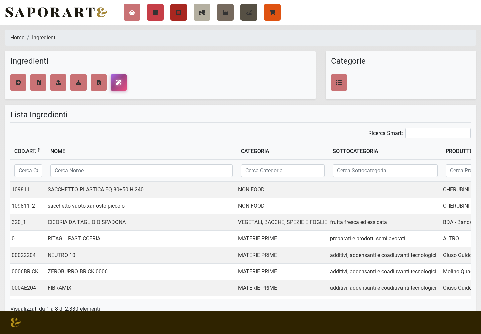Select row CICORIA DA TAGLIO O SPADONA

click(240, 222)
